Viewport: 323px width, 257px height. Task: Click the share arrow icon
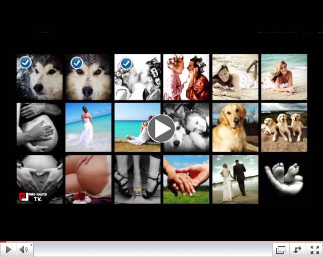click(x=297, y=250)
